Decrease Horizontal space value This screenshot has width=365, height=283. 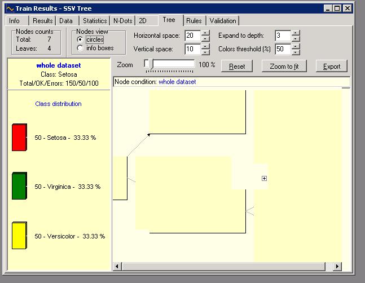click(x=205, y=38)
